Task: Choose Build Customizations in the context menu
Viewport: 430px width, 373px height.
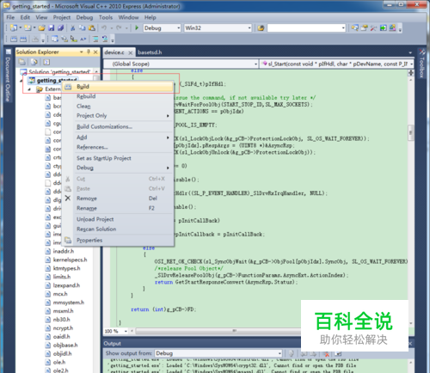Action: pyautogui.click(x=118, y=126)
